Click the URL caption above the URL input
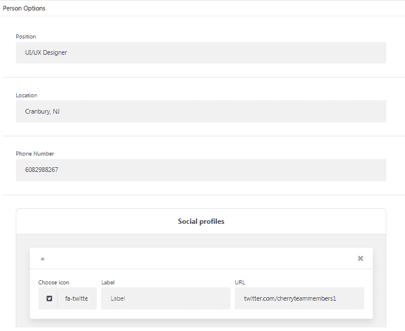 240,283
